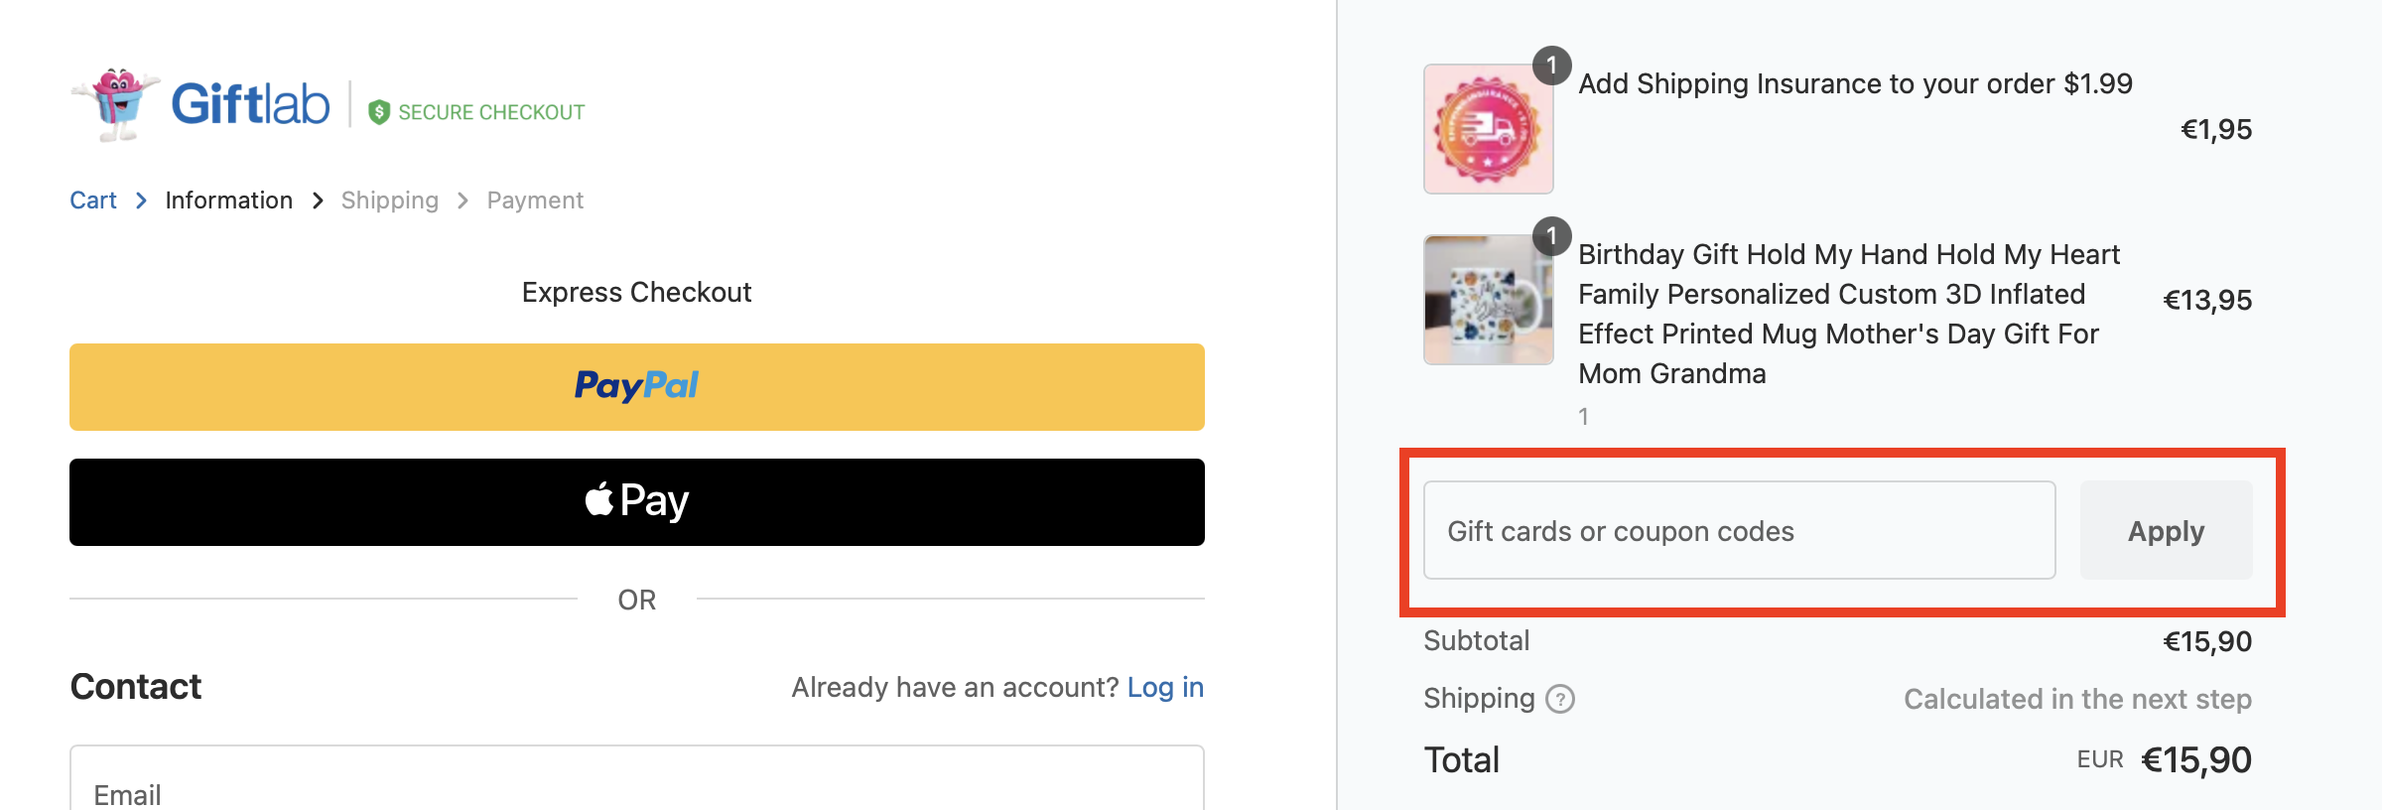The image size is (2382, 810).
Task: Open the shipping insurance product thumbnail
Action: coord(1488,129)
